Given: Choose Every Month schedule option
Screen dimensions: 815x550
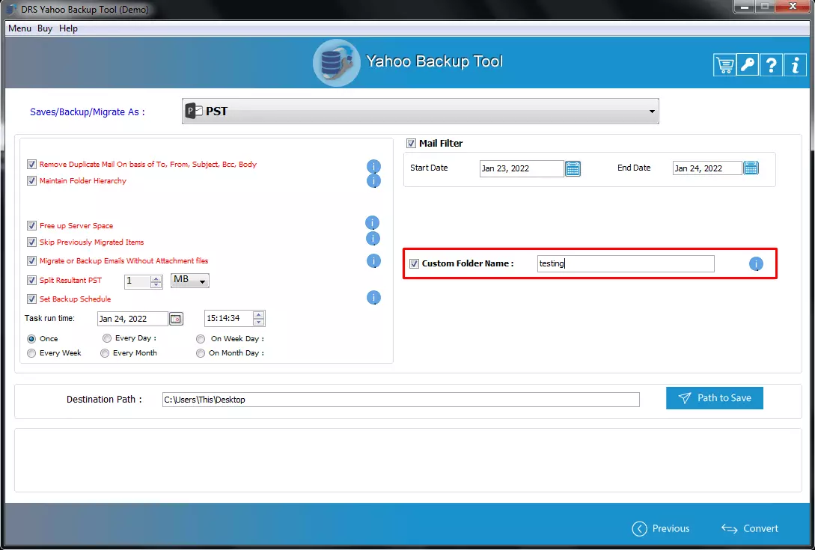Looking at the screenshot, I should [105, 353].
